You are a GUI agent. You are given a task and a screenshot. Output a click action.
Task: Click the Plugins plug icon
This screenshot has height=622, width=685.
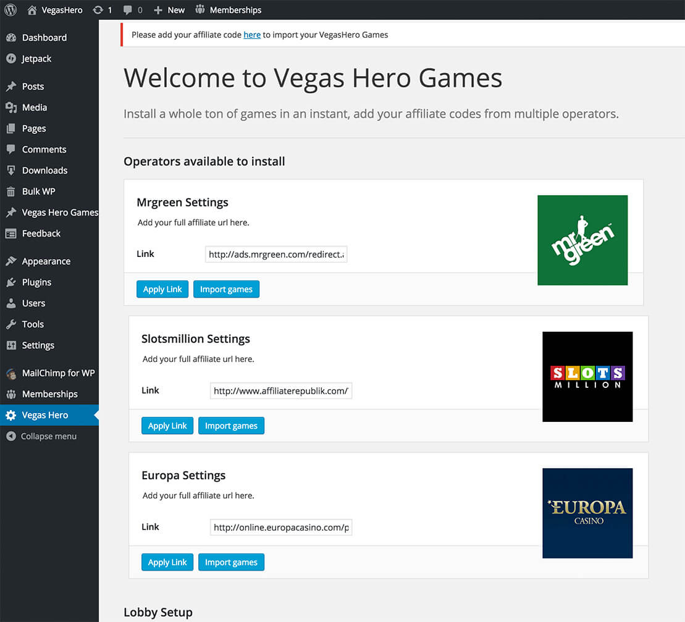point(11,282)
